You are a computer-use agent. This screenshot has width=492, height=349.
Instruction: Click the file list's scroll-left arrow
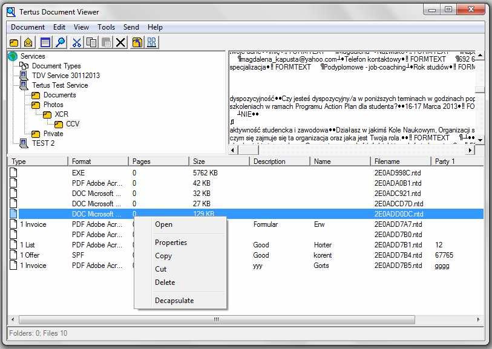point(13,319)
